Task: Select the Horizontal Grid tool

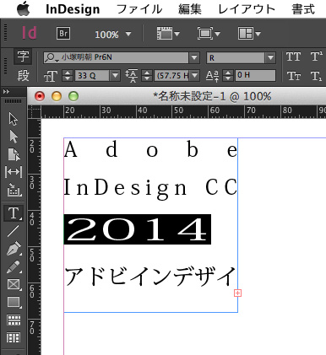Action: [x=14, y=320]
